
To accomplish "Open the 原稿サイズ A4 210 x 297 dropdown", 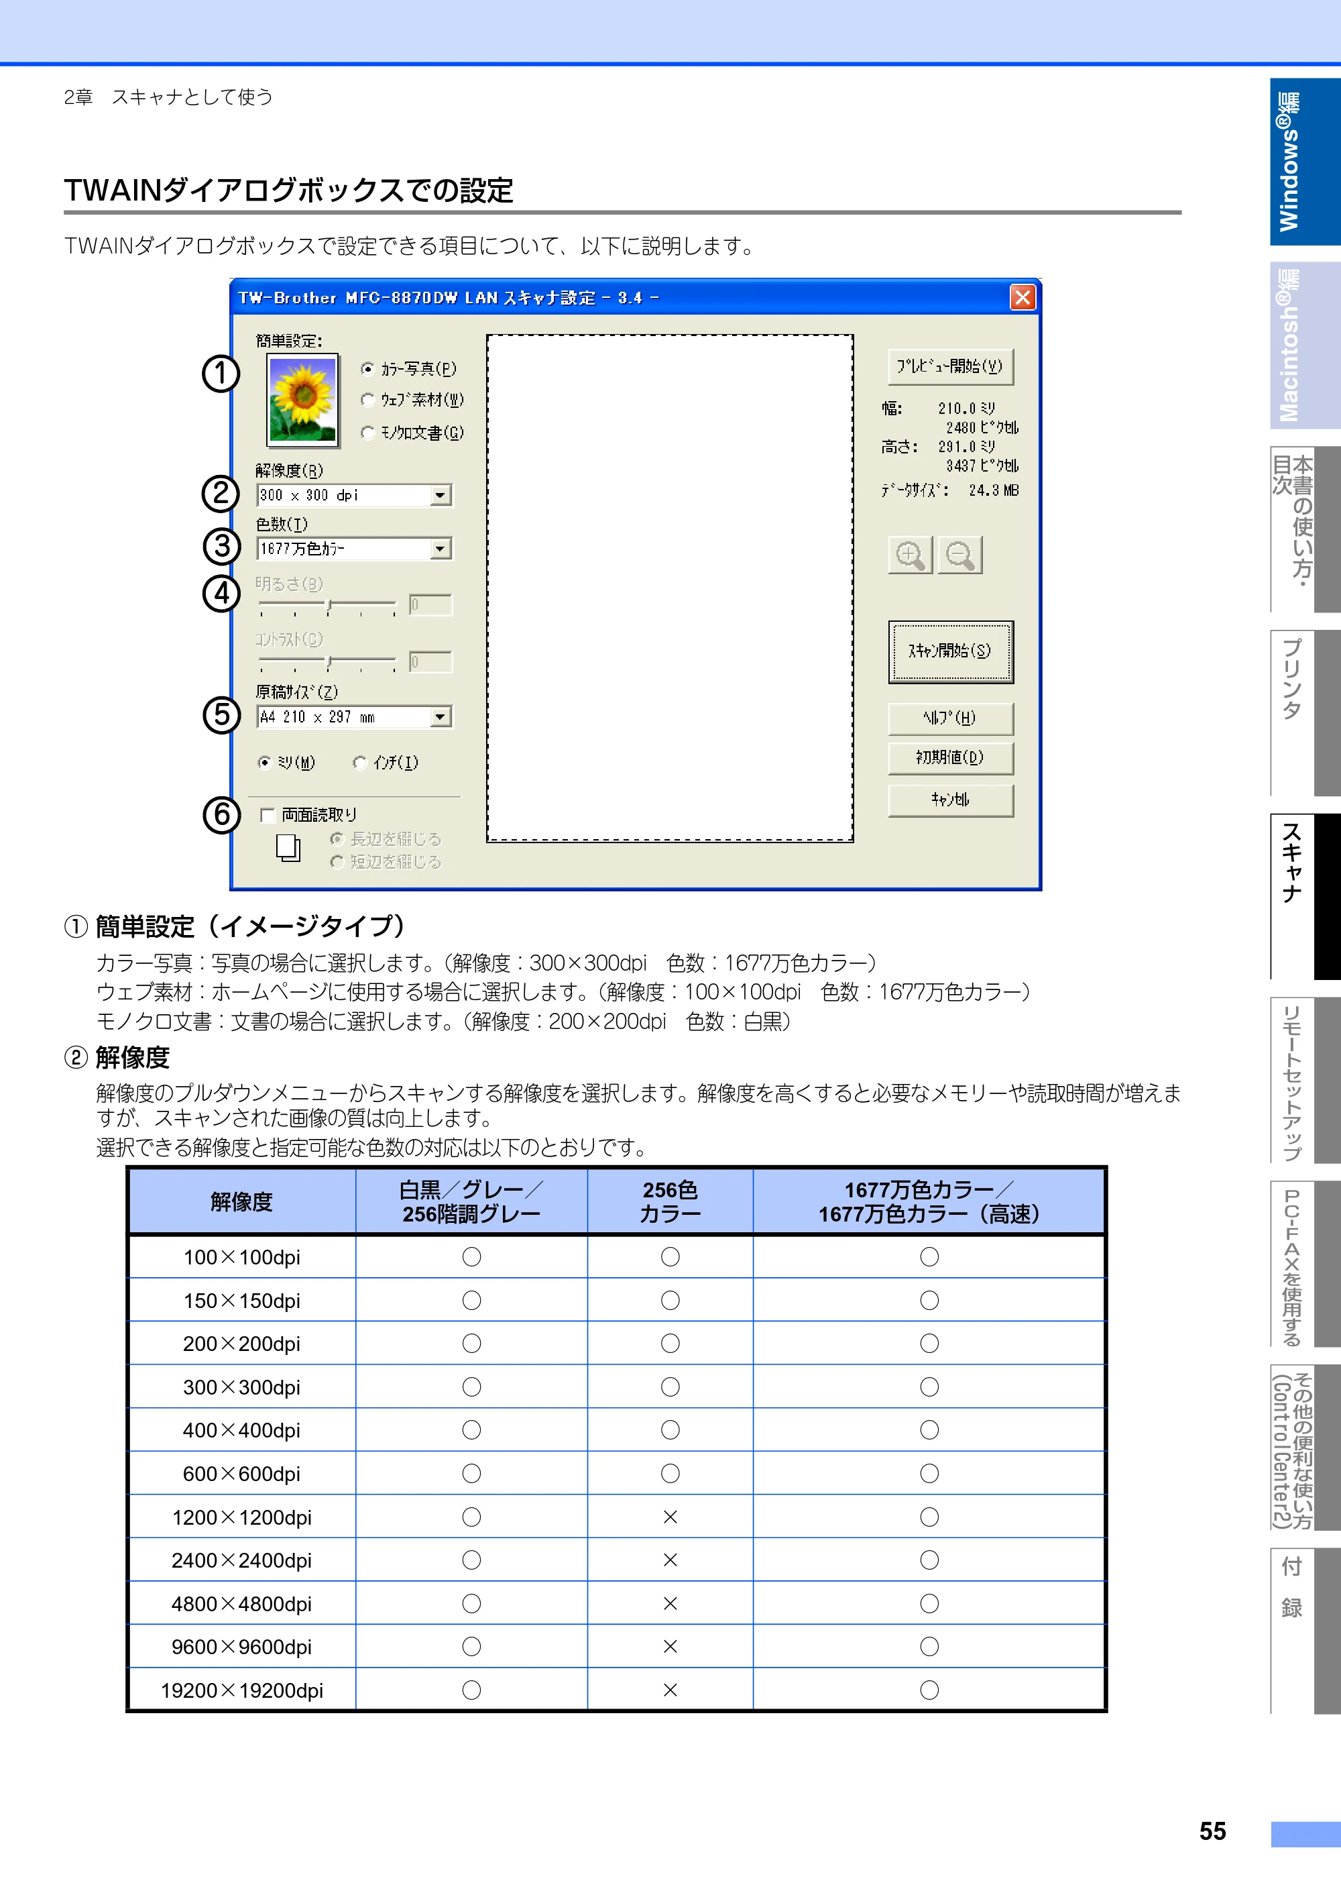I will pyautogui.click(x=355, y=717).
